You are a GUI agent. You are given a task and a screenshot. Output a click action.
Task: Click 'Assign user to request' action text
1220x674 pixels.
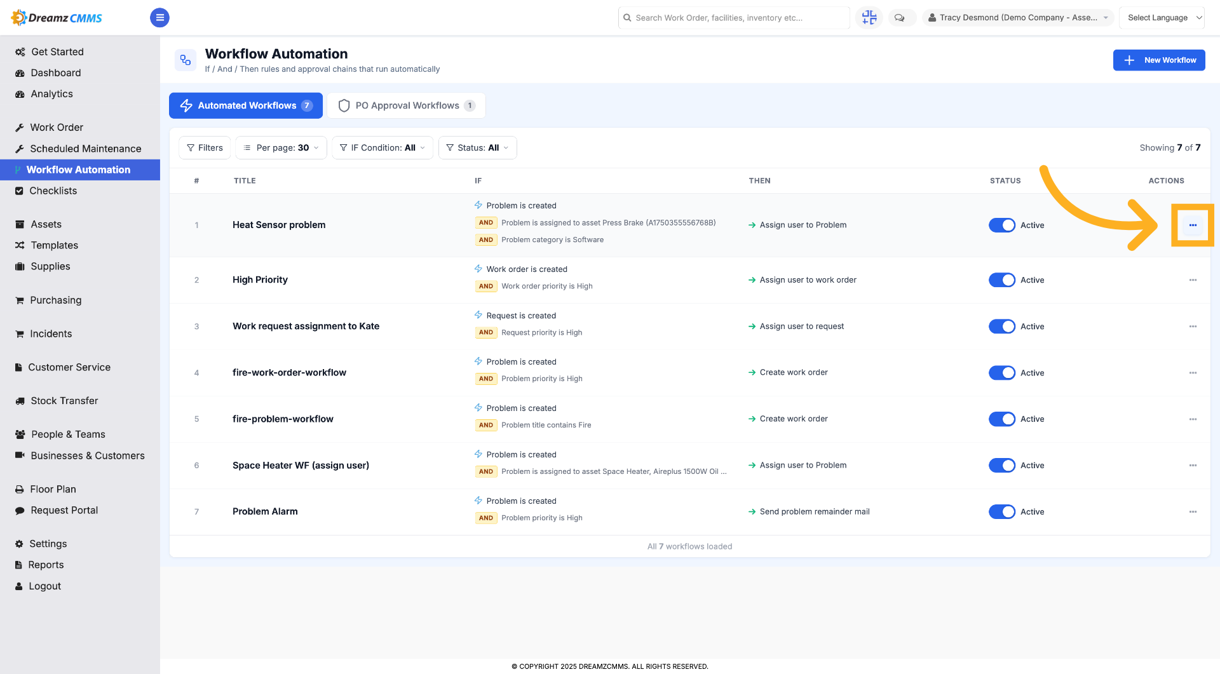point(802,327)
